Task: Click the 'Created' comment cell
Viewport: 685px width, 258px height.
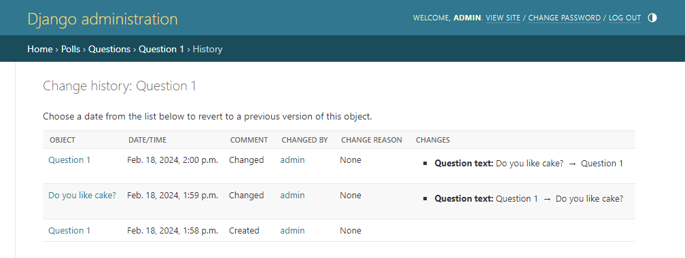Action: tap(244, 230)
